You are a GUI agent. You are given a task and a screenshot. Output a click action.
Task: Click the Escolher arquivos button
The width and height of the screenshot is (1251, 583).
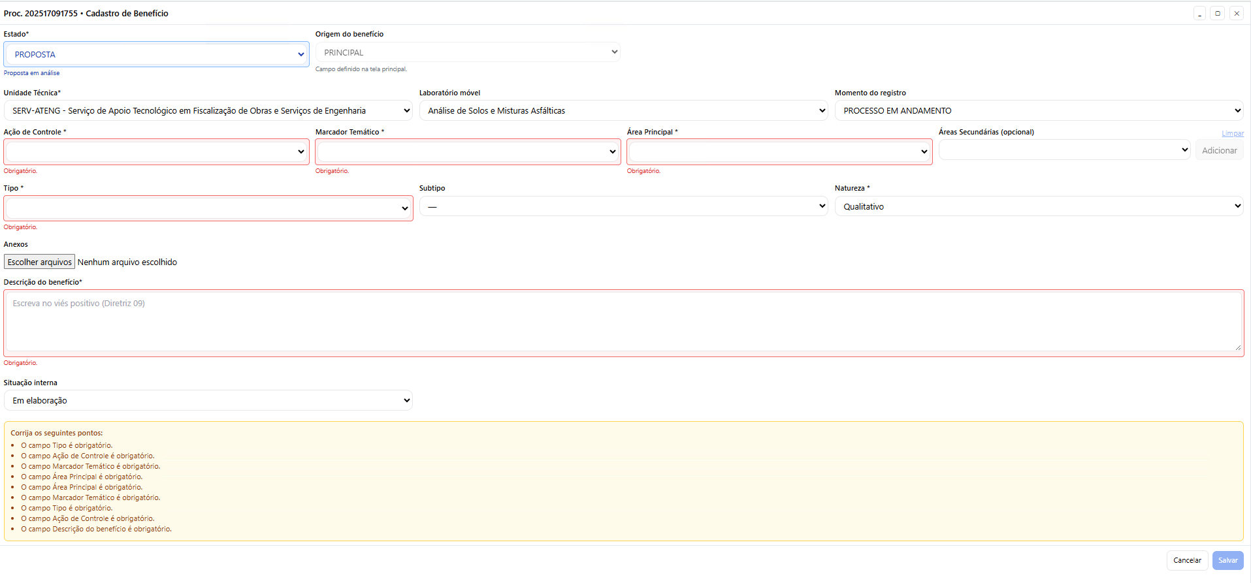(x=40, y=262)
